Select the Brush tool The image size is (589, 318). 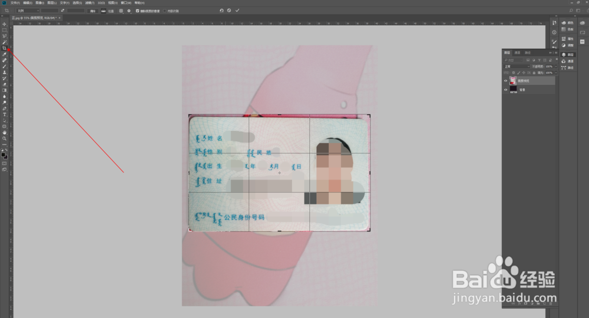5,66
